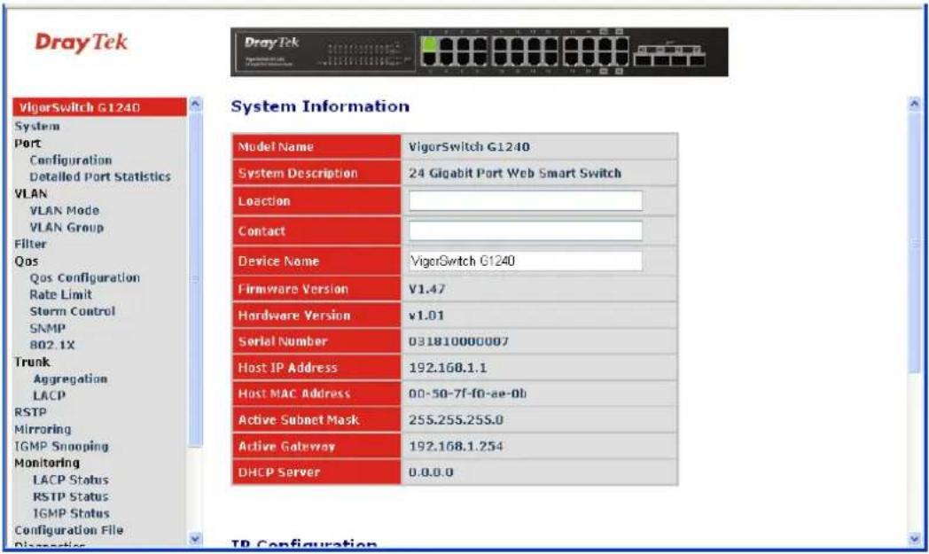Open VigorSwitch G1240 menu header
Viewport: 929px width, 554px height.
pyautogui.click(x=99, y=107)
